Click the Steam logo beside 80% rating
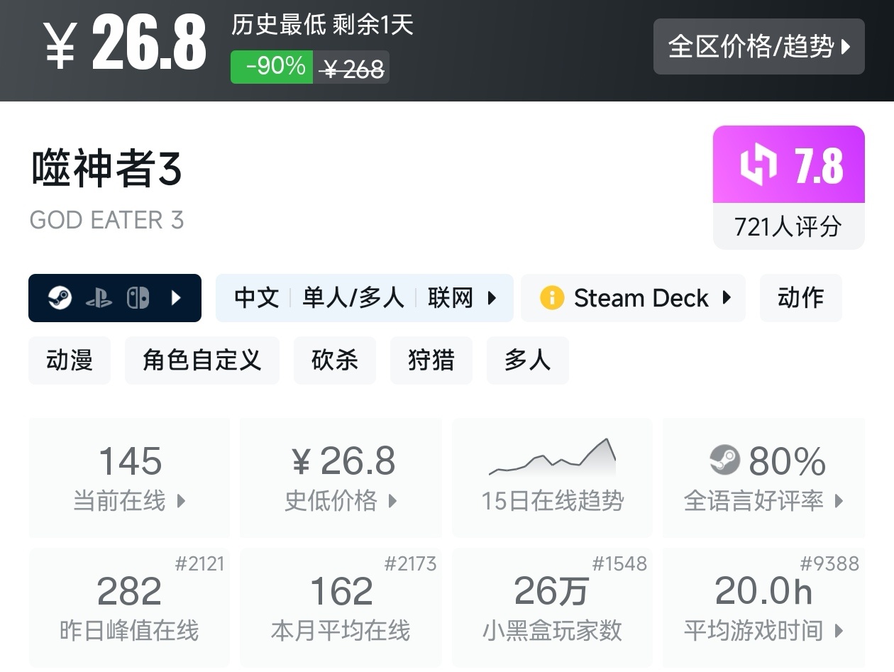This screenshot has height=672, width=894. (724, 460)
